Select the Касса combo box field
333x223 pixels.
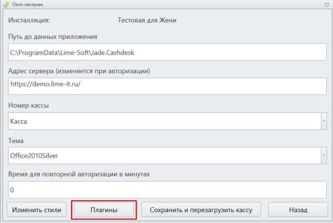pyautogui.click(x=164, y=121)
